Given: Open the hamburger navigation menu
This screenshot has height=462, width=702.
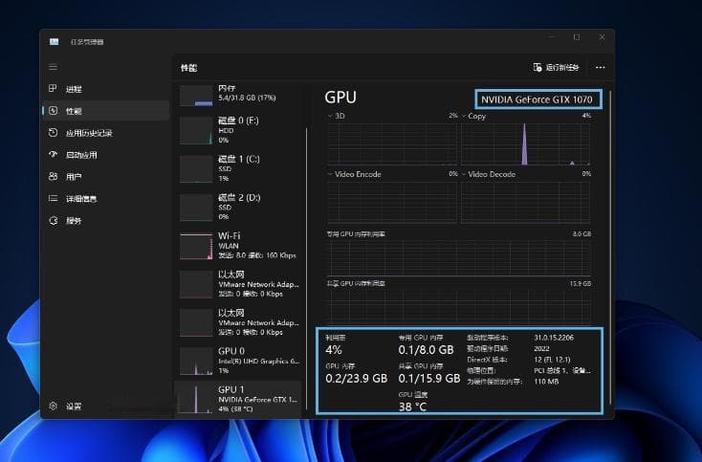Looking at the screenshot, I should click(x=54, y=68).
